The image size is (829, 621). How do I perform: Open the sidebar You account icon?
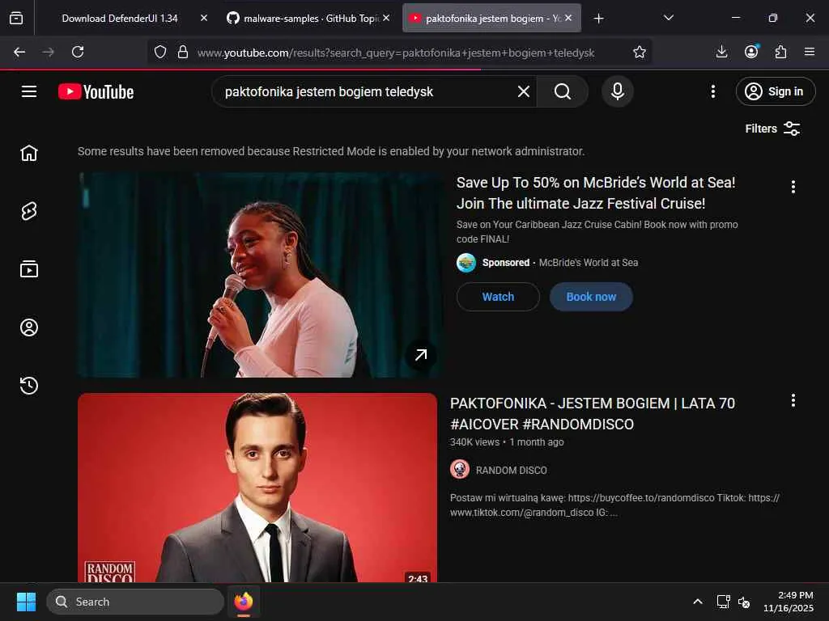[x=29, y=327]
